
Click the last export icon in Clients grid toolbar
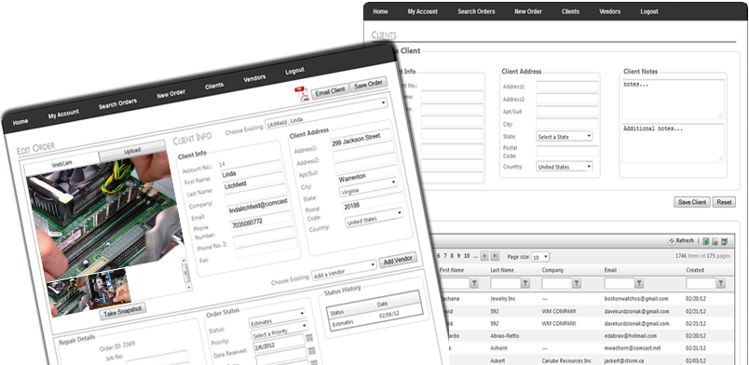pyautogui.click(x=724, y=241)
